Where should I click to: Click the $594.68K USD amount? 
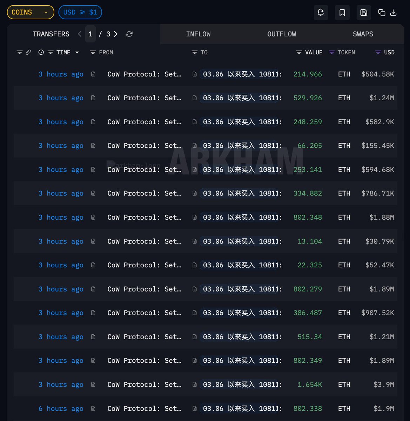378,169
